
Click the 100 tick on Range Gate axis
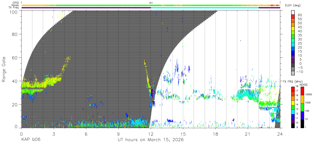[x=14, y=12]
